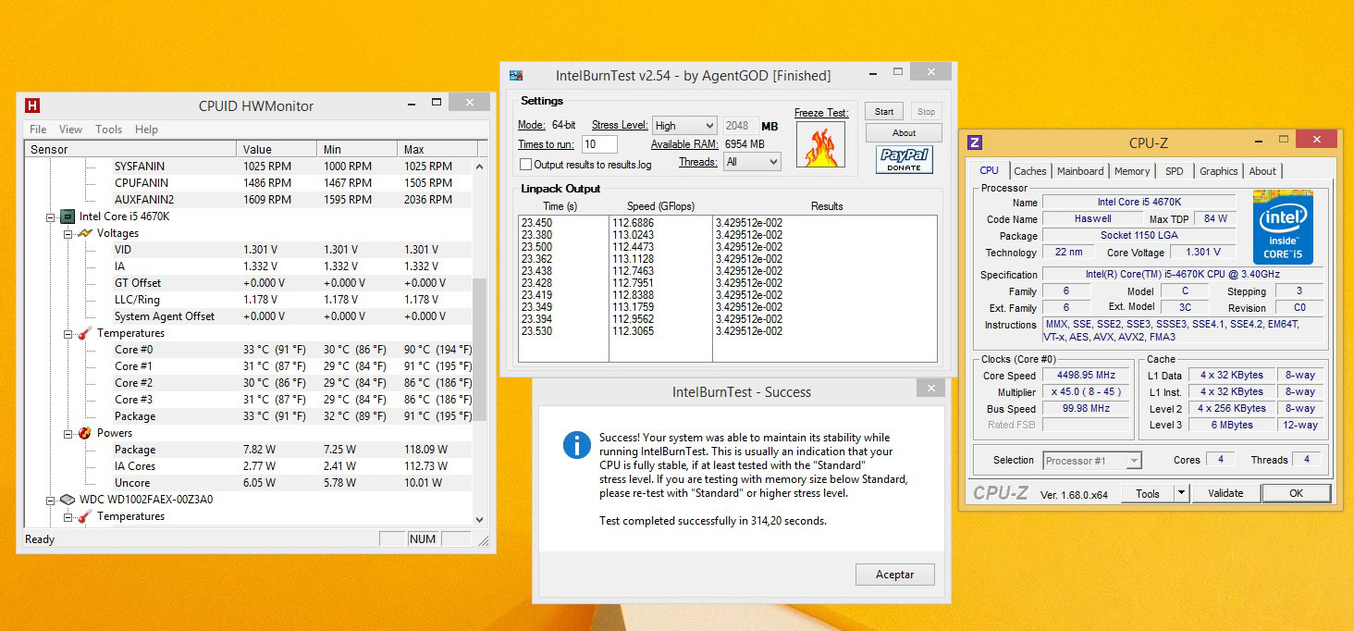The height and width of the screenshot is (631, 1354).
Task: Click the IntelBurnTest title bar icon
Action: 516,75
